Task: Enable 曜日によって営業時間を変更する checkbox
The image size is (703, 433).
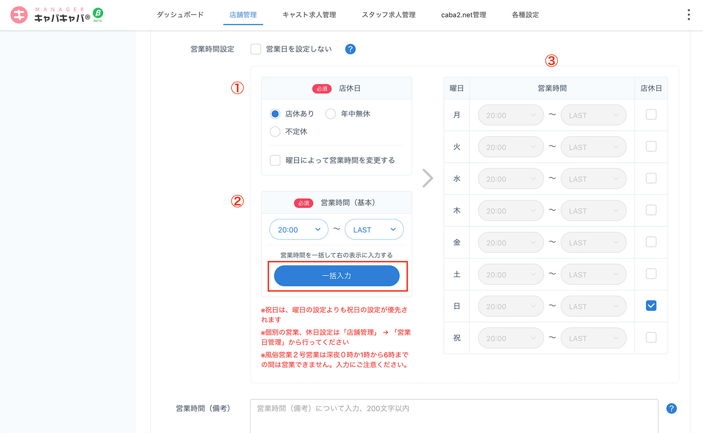Action: coord(275,160)
